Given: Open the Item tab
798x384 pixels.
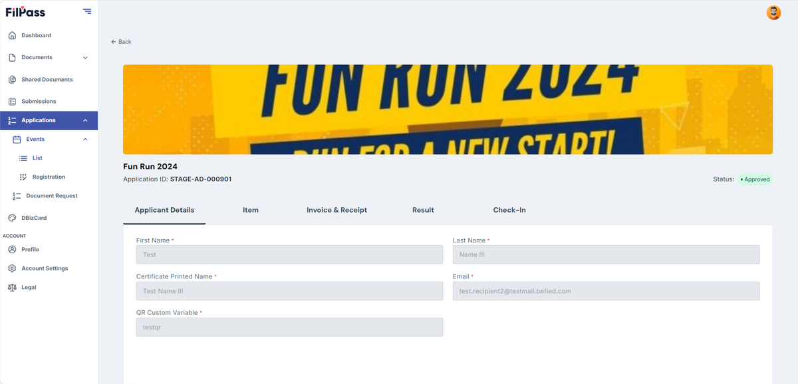Looking at the screenshot, I should pos(251,210).
